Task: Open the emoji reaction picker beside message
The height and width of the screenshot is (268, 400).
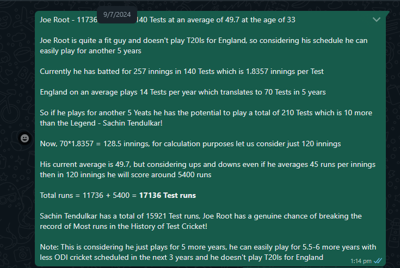Action: (x=24, y=138)
